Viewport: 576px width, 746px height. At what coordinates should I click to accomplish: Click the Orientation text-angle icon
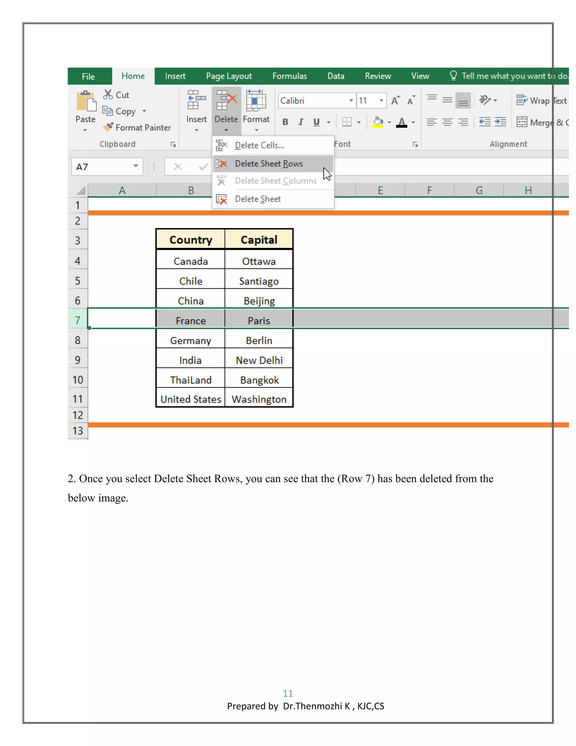485,100
